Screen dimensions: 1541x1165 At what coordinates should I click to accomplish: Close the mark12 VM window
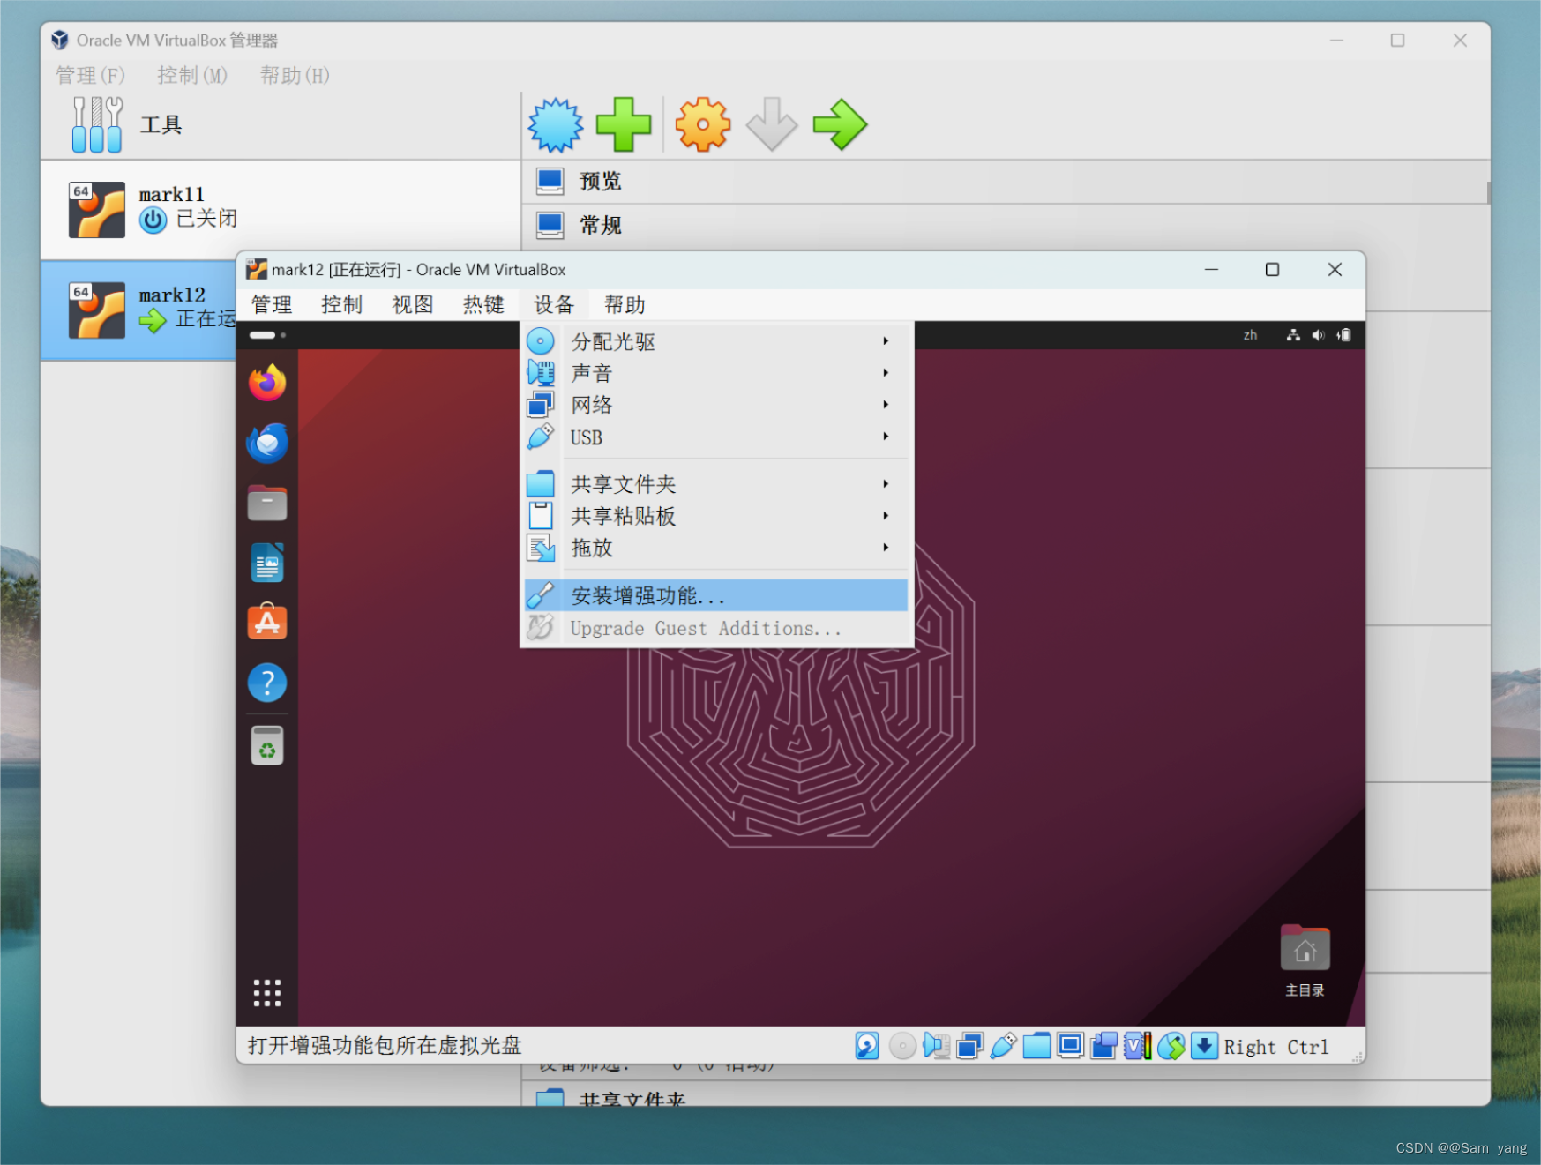(x=1335, y=270)
